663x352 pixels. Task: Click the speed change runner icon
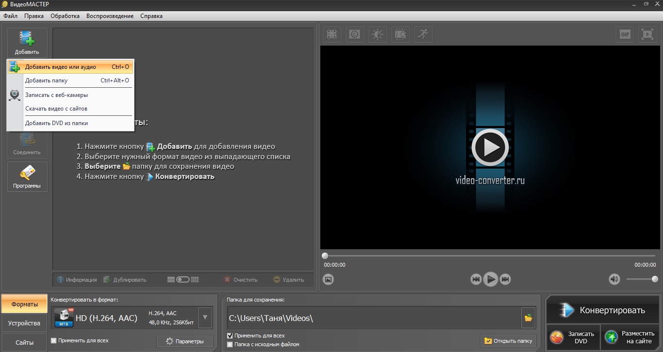[x=423, y=34]
